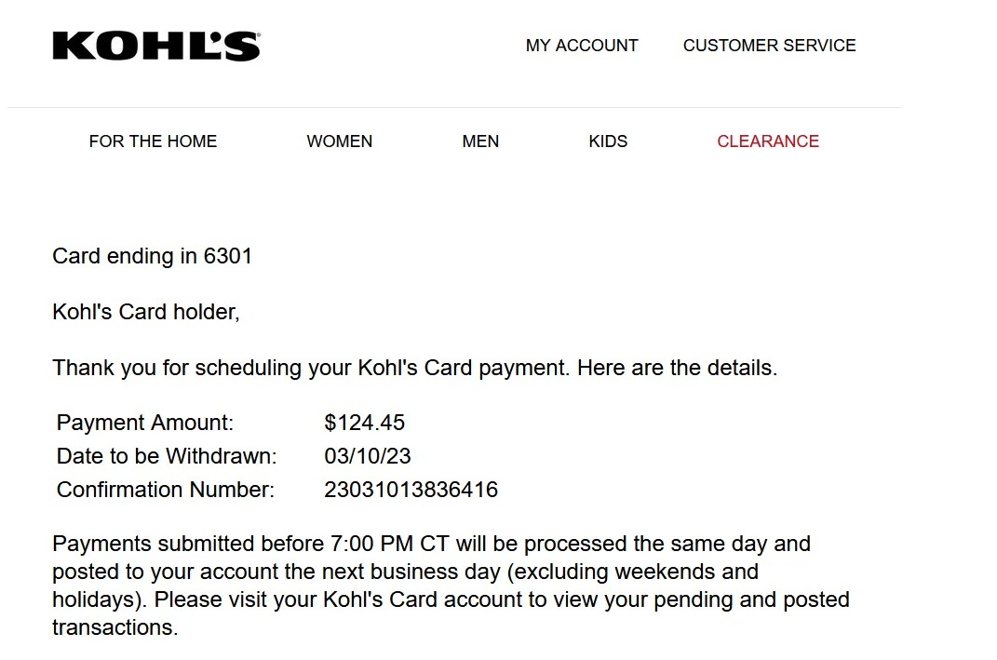This screenshot has height=660, width=997.
Task: Click the "Confirmation Number:" label
Action: click(166, 490)
